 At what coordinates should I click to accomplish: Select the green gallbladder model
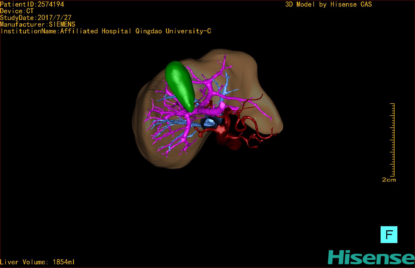click(x=180, y=86)
